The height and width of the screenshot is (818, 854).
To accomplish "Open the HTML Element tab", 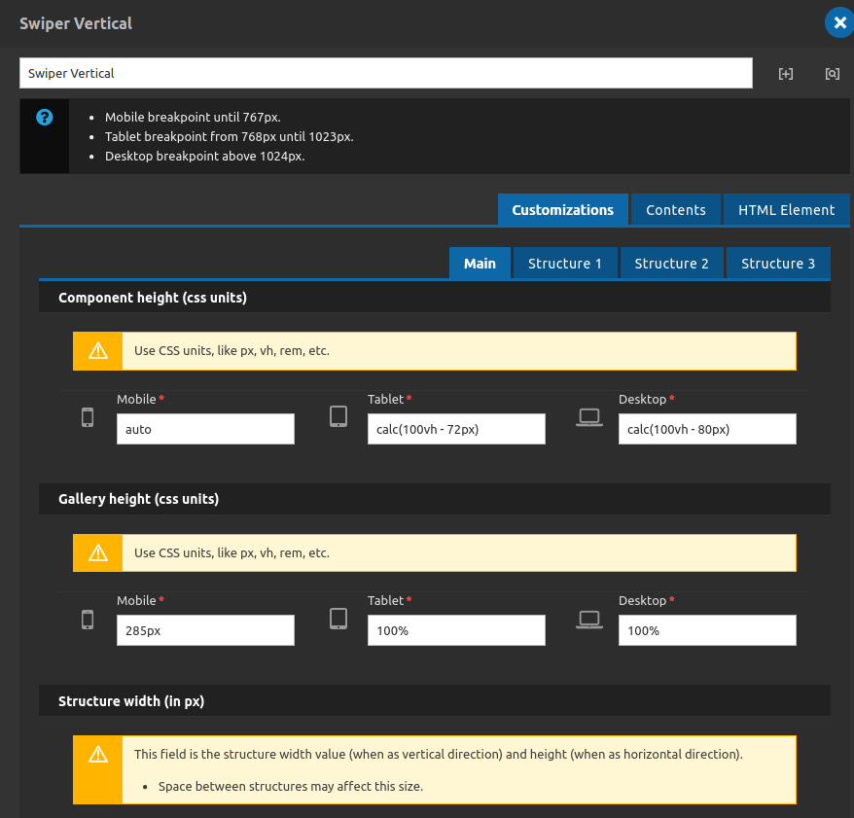I will point(786,210).
